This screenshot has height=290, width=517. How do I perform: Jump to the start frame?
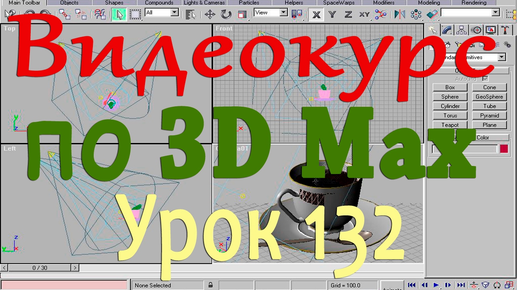[x=411, y=285]
